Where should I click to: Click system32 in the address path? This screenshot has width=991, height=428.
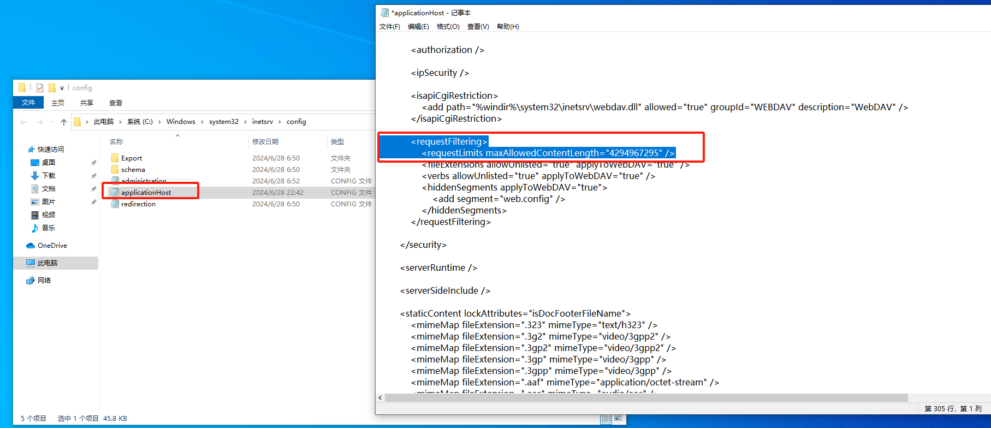tap(224, 122)
